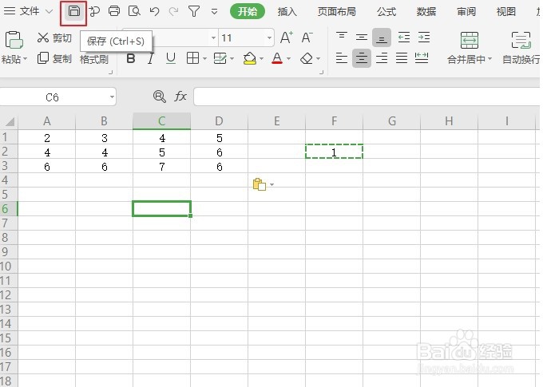Apply fill color bucket

tap(250, 58)
